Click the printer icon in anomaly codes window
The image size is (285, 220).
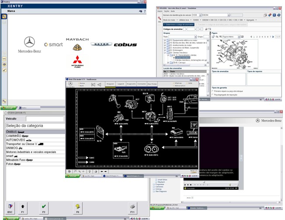pos(265,15)
